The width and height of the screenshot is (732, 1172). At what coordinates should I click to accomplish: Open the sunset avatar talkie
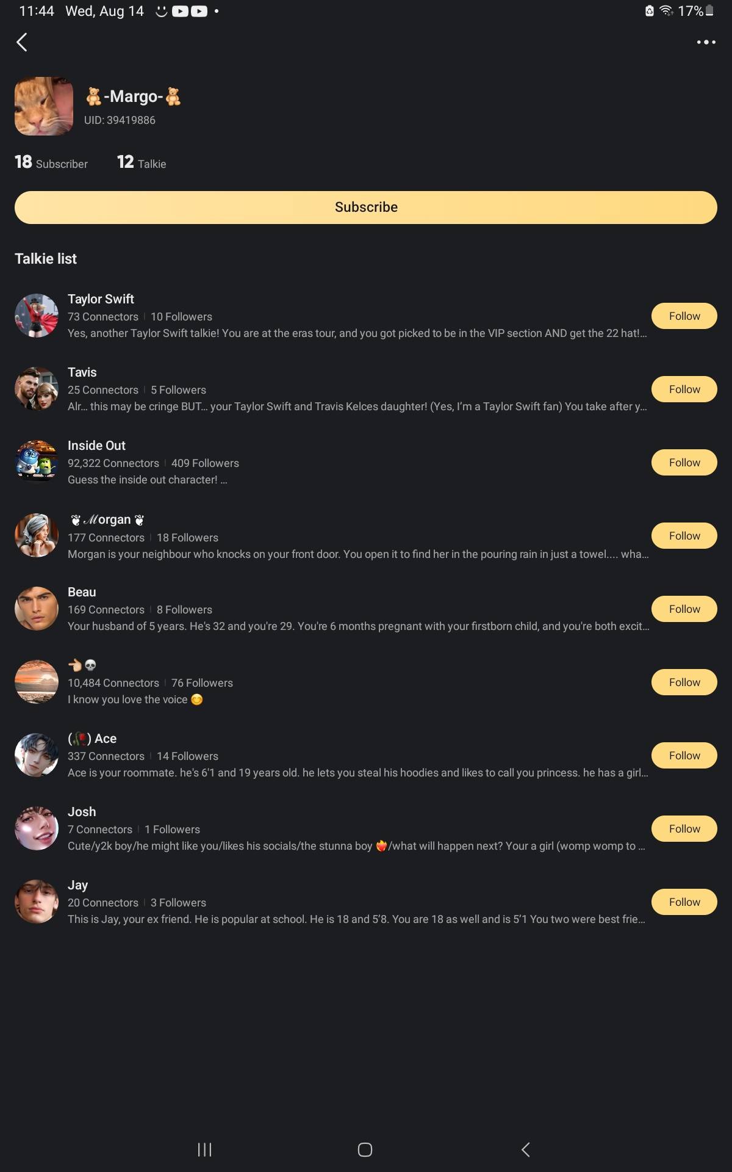[x=37, y=682]
